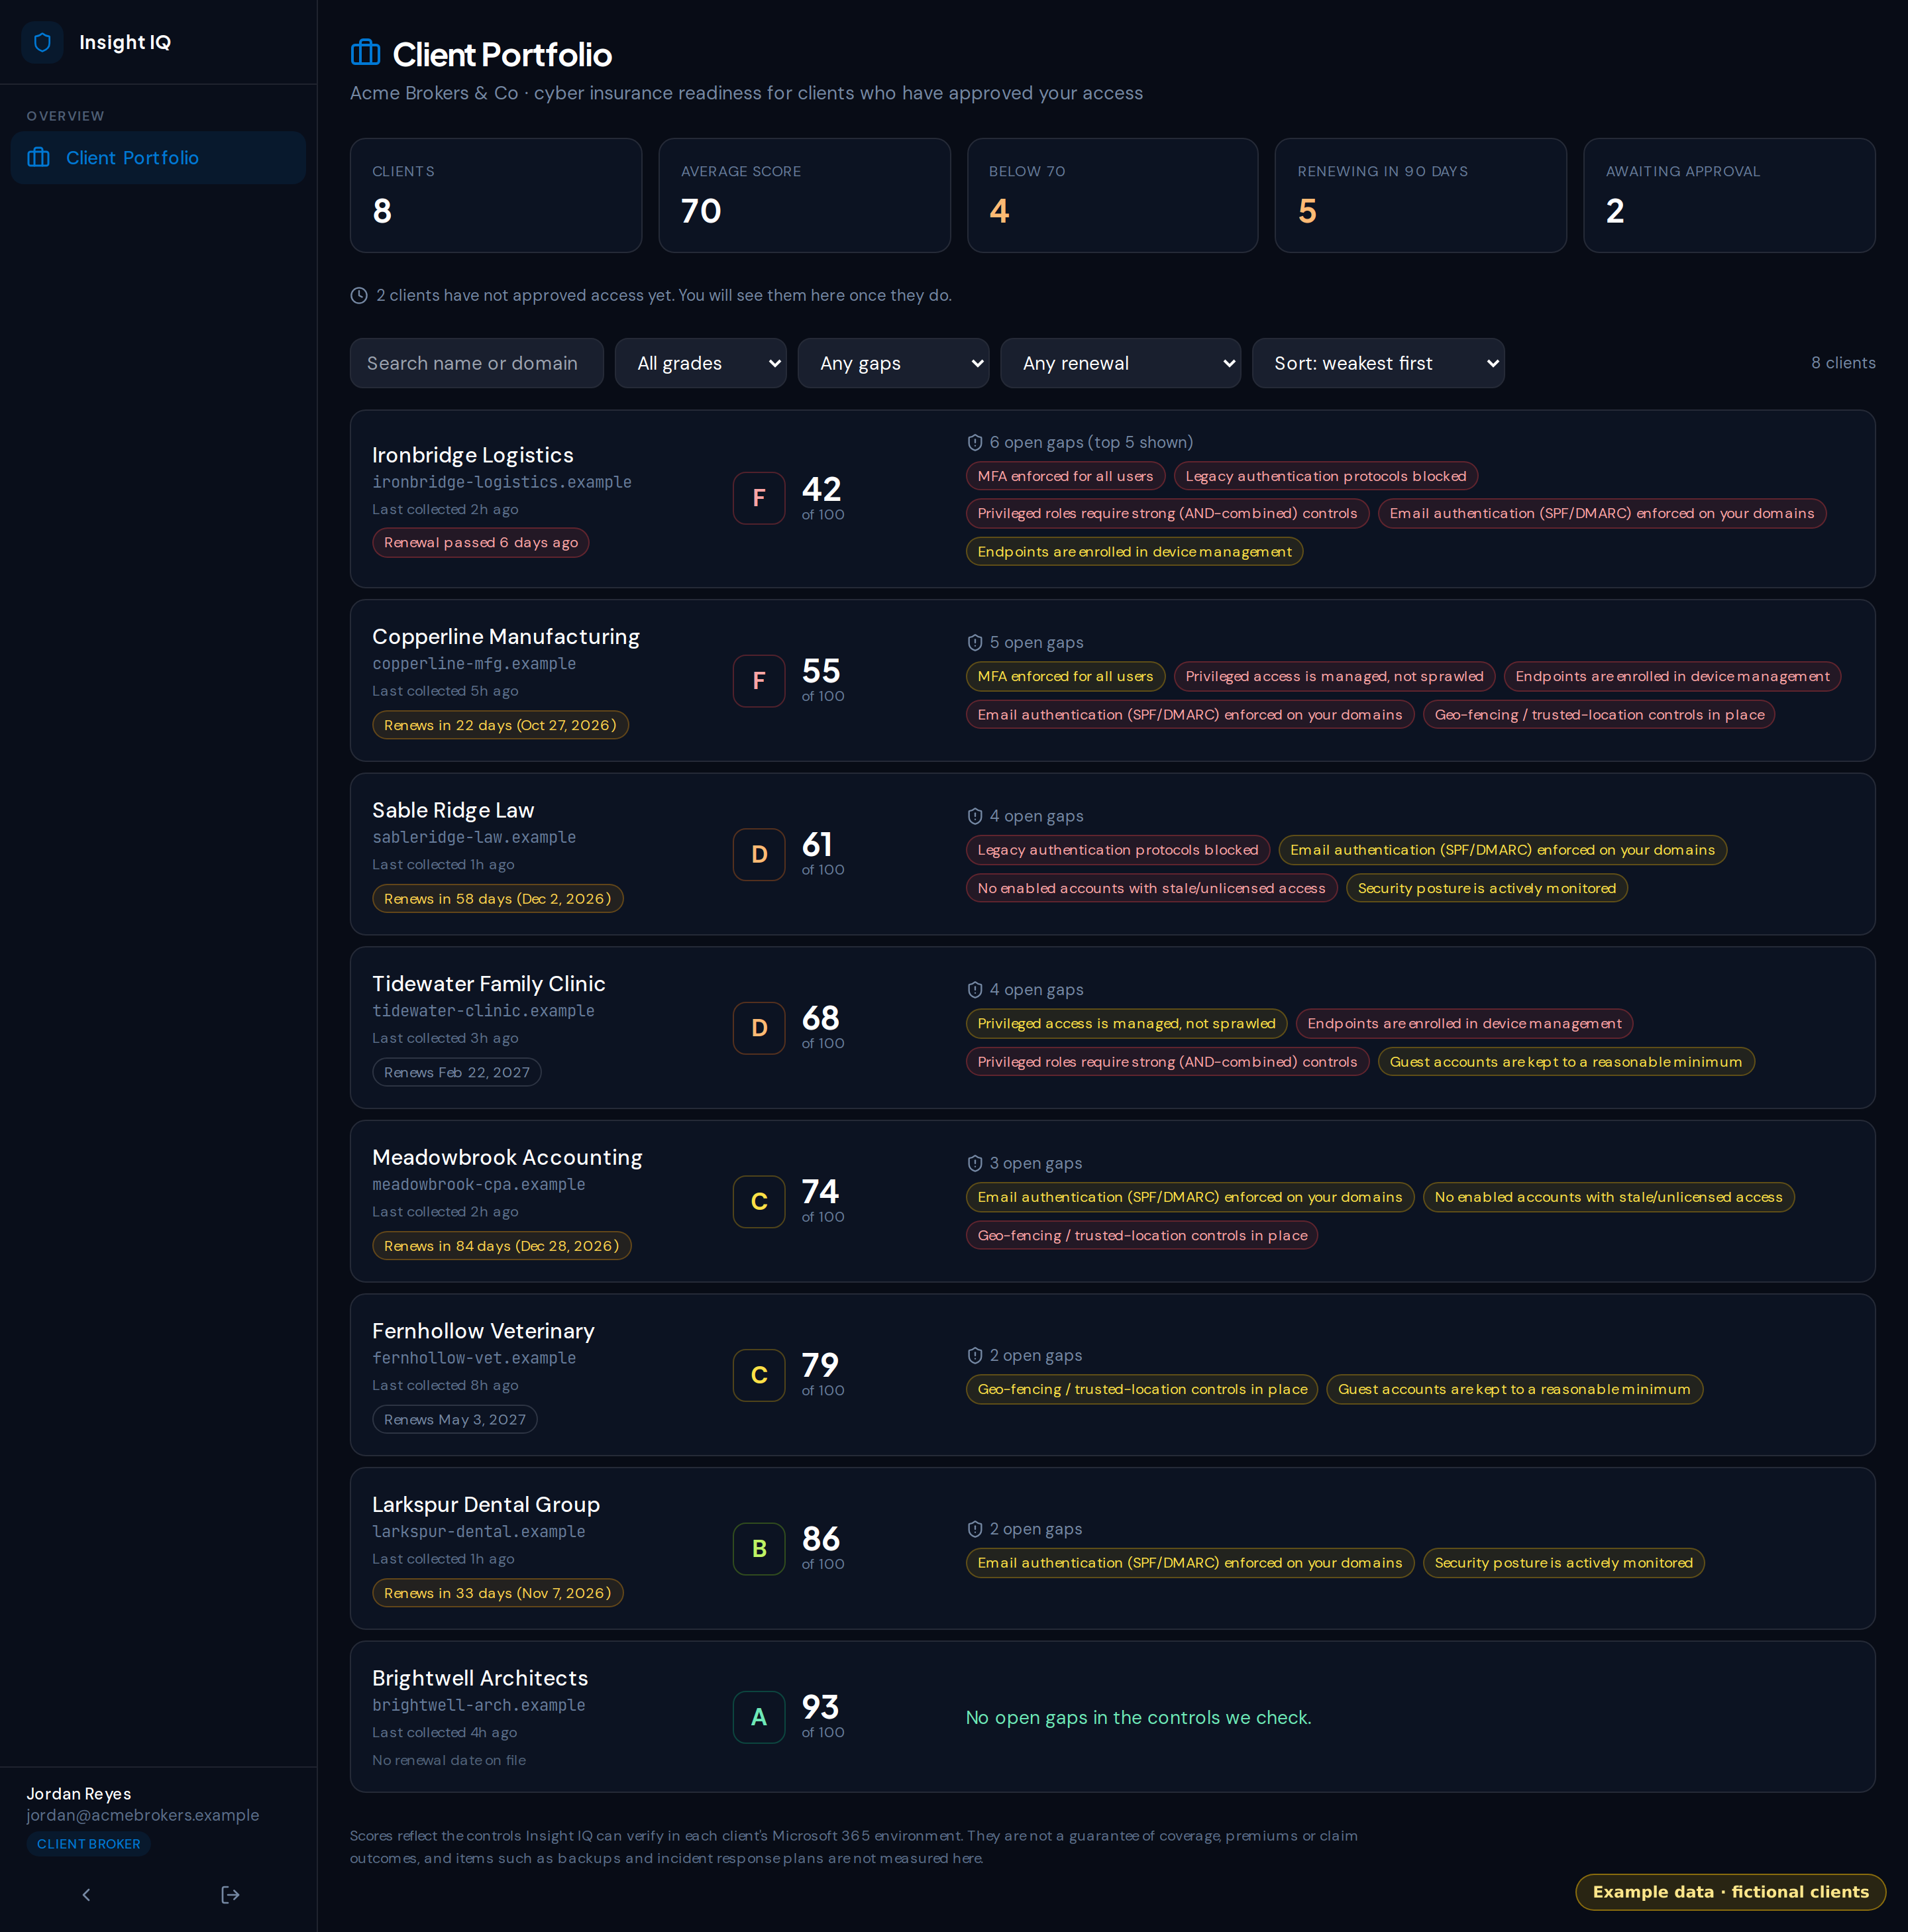This screenshot has width=1908, height=1932.
Task: Click brightwell-arch.example domain text
Action: click(479, 1705)
